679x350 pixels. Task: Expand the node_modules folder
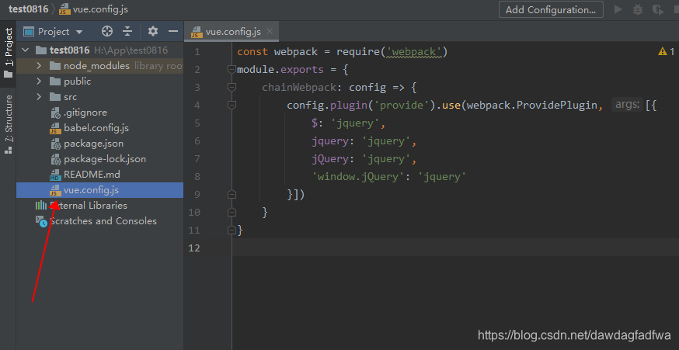(39, 66)
